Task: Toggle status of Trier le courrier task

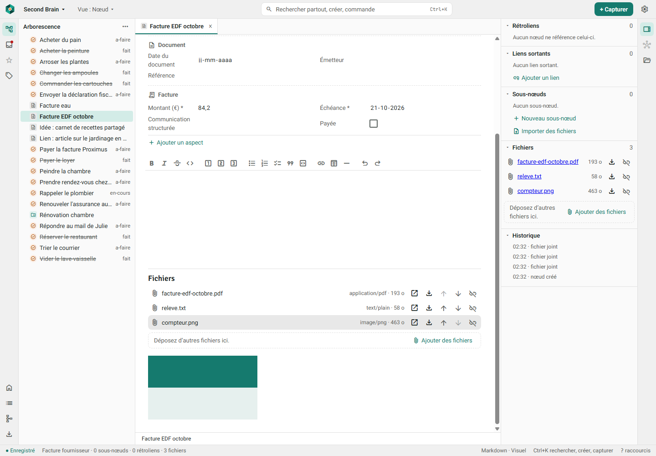Action: pyautogui.click(x=33, y=248)
